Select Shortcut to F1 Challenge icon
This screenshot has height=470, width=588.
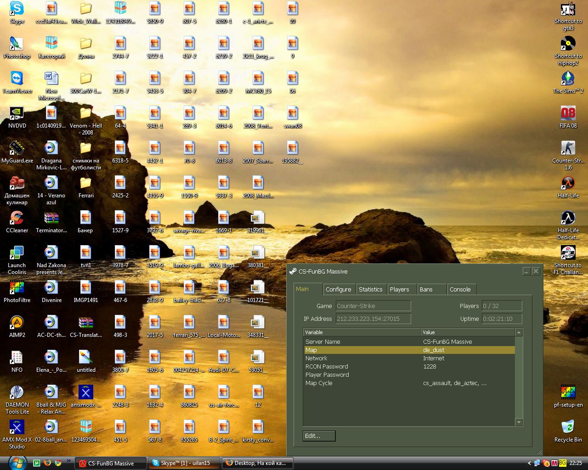[568, 260]
